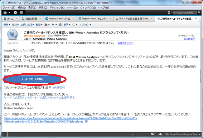
Task: Click the 詳細を表示 link
Action: [x=190, y=39]
